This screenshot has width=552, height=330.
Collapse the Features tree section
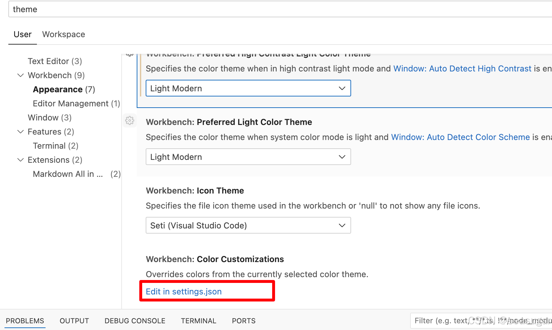21,132
